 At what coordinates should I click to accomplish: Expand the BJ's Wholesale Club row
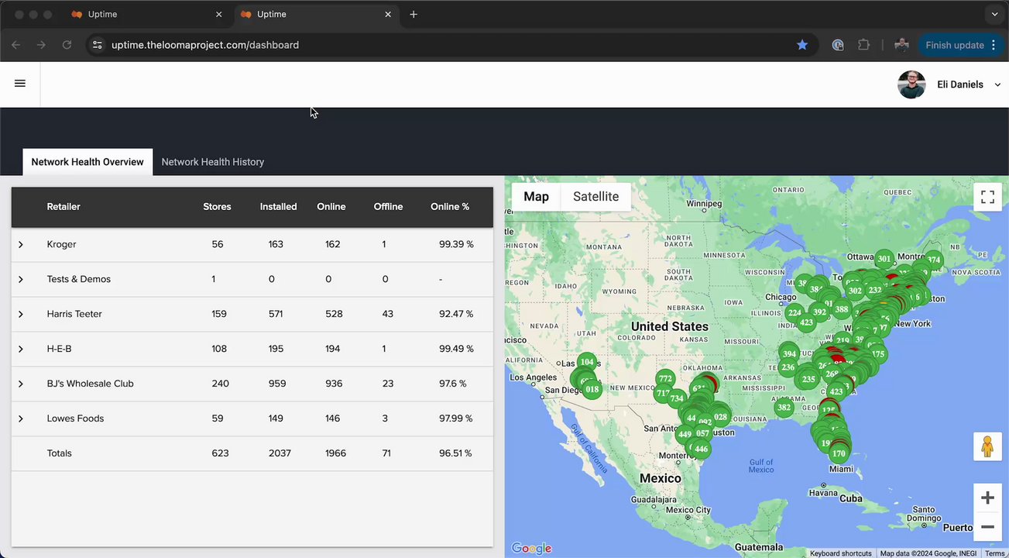click(x=21, y=384)
